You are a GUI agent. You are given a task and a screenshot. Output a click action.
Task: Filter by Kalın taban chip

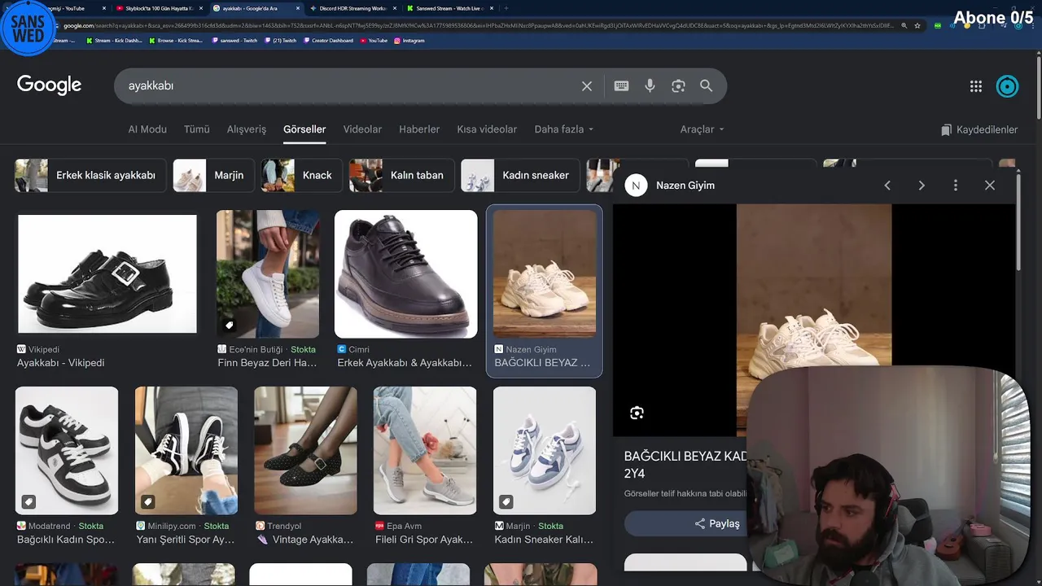pos(401,175)
